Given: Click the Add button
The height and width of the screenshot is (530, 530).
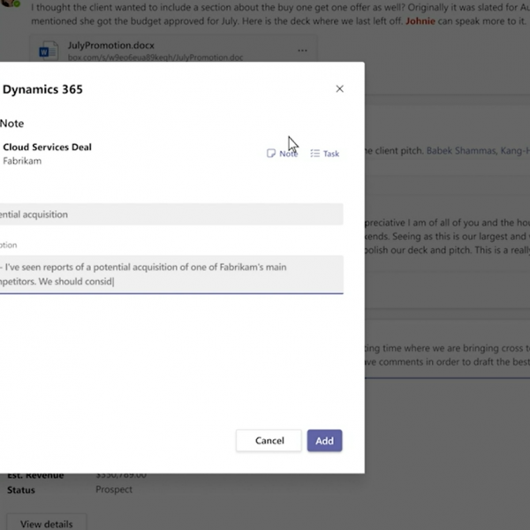Looking at the screenshot, I should point(324,441).
